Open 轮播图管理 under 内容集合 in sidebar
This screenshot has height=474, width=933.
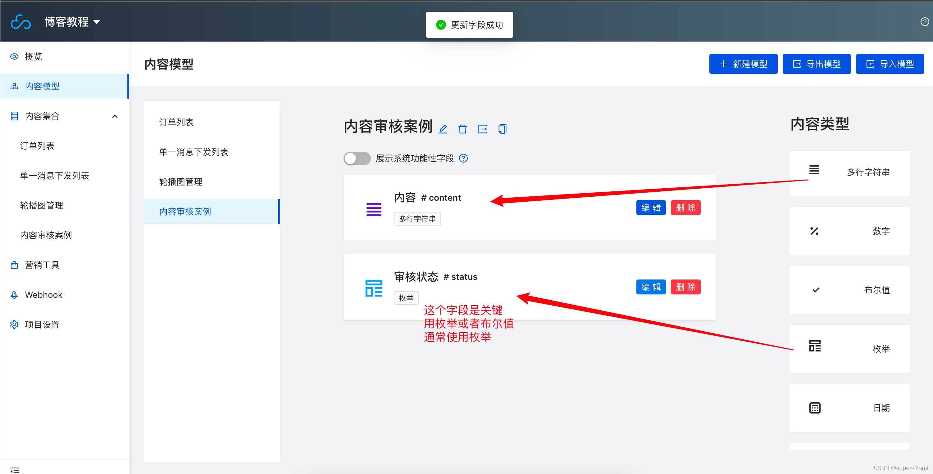pos(65,205)
